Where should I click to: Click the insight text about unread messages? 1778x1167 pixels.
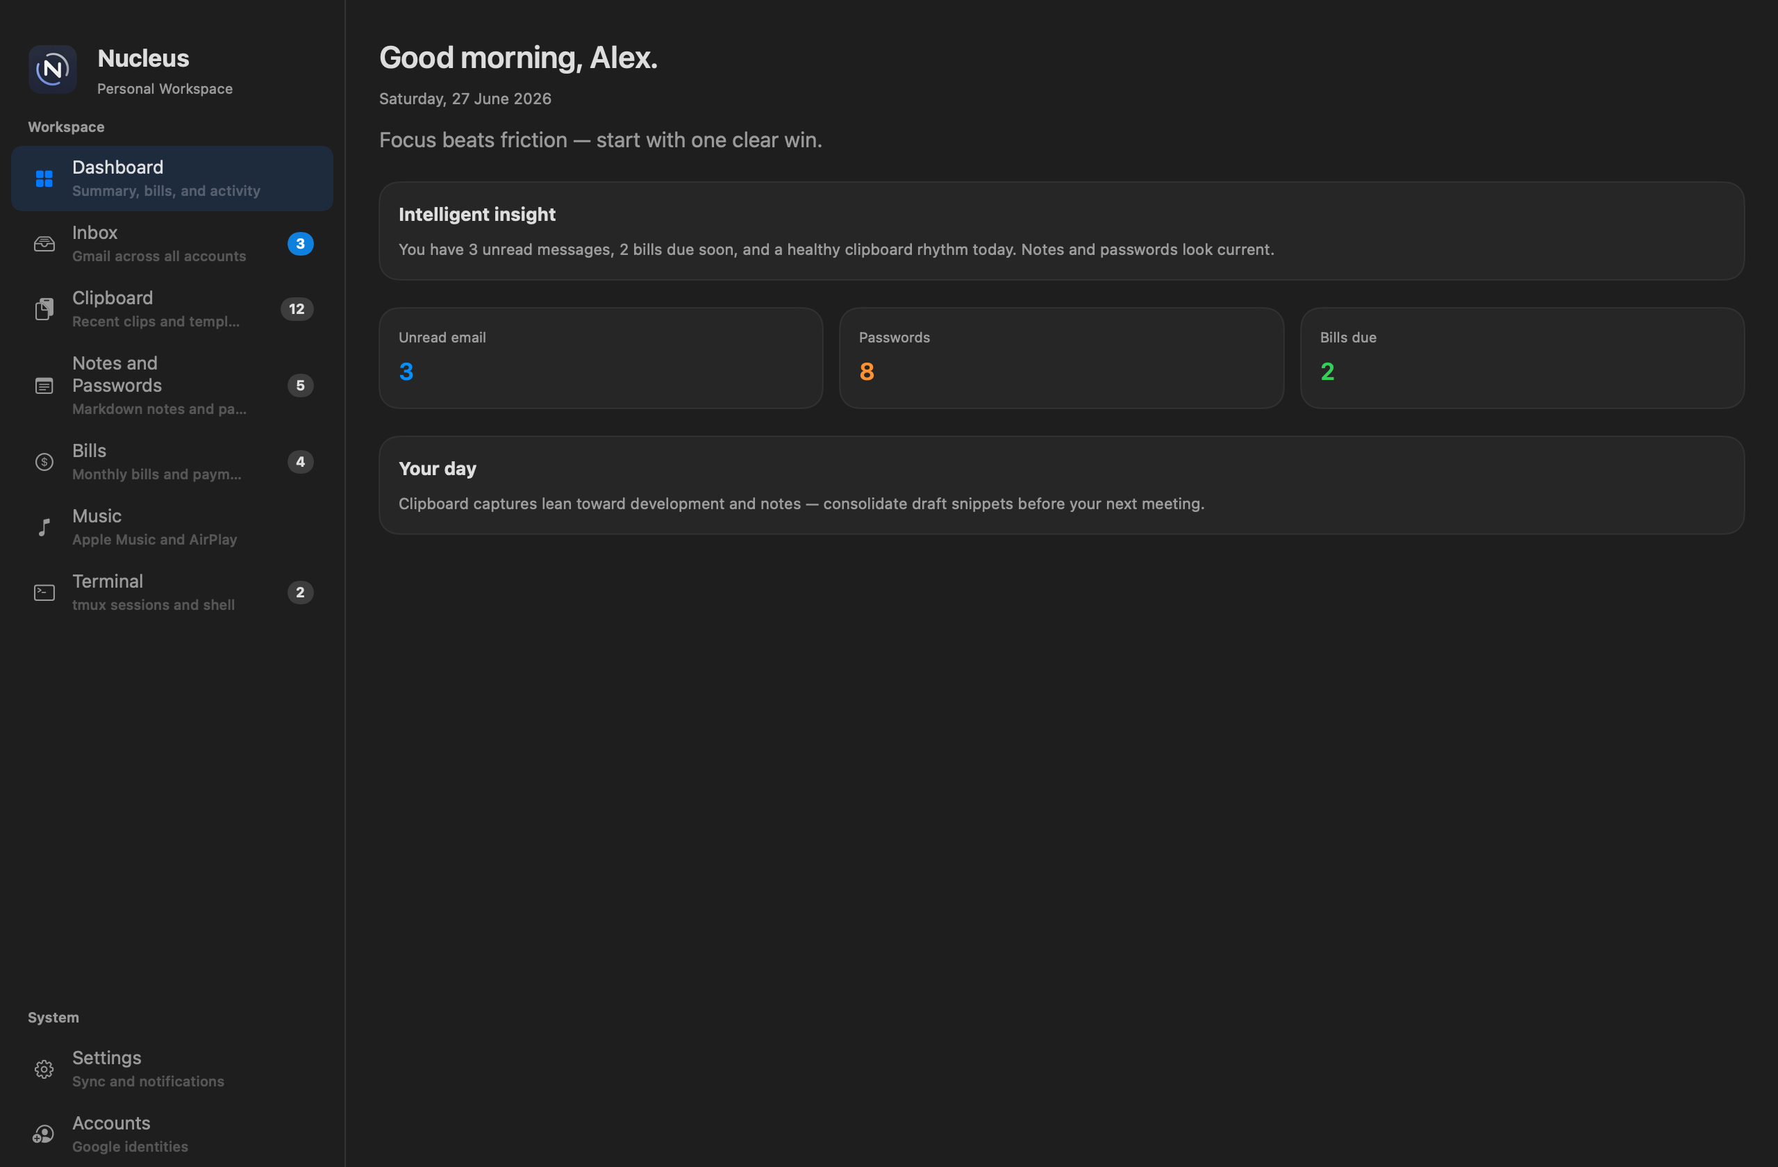click(x=837, y=249)
